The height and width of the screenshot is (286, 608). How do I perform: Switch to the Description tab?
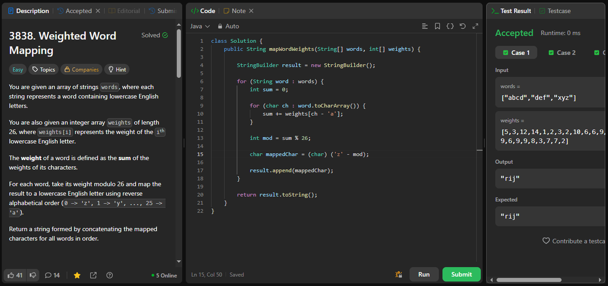[28, 11]
